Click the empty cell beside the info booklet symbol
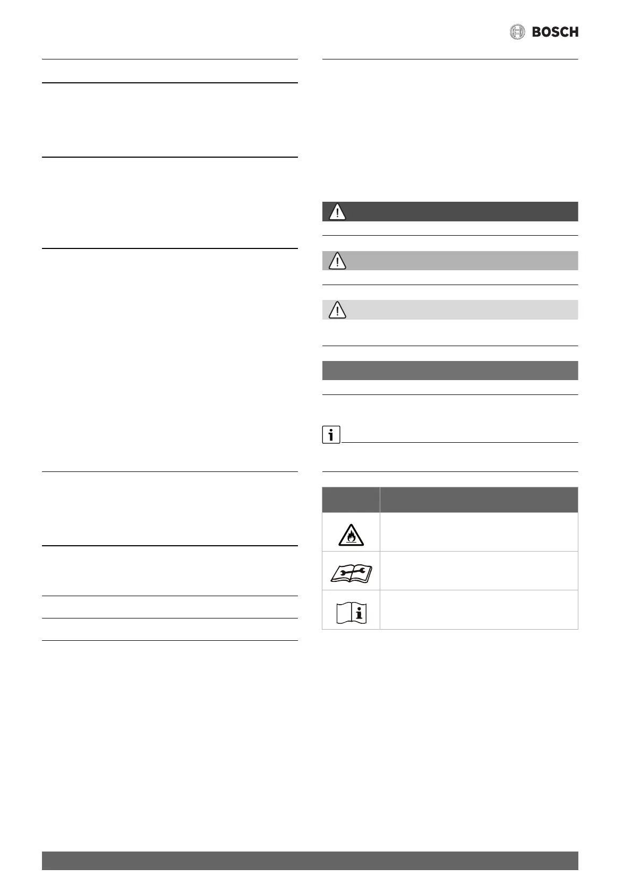632x894 pixels. tap(479, 609)
